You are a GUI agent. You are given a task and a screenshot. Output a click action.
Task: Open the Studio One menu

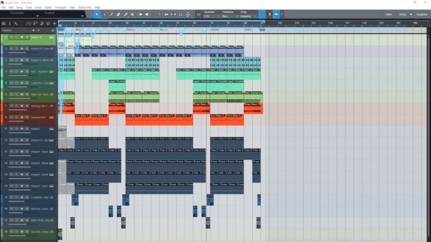tap(84, 8)
